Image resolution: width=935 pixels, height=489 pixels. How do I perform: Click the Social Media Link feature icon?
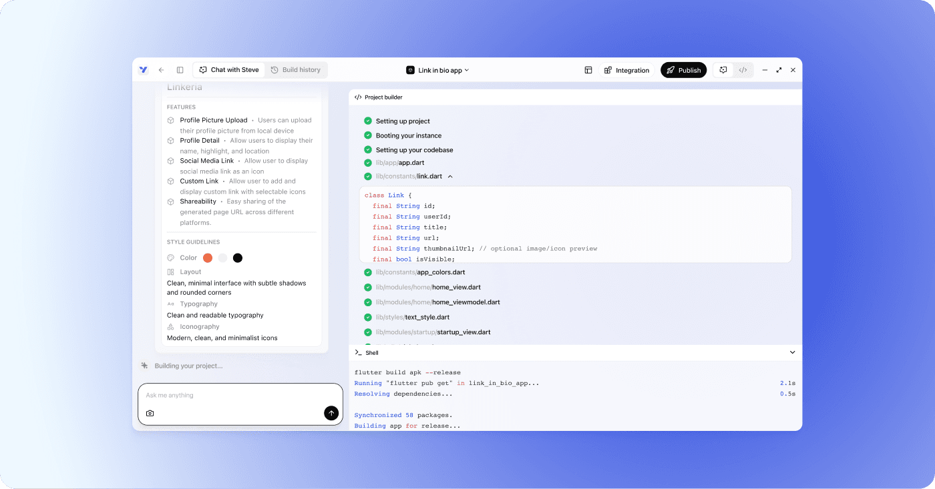[171, 161]
